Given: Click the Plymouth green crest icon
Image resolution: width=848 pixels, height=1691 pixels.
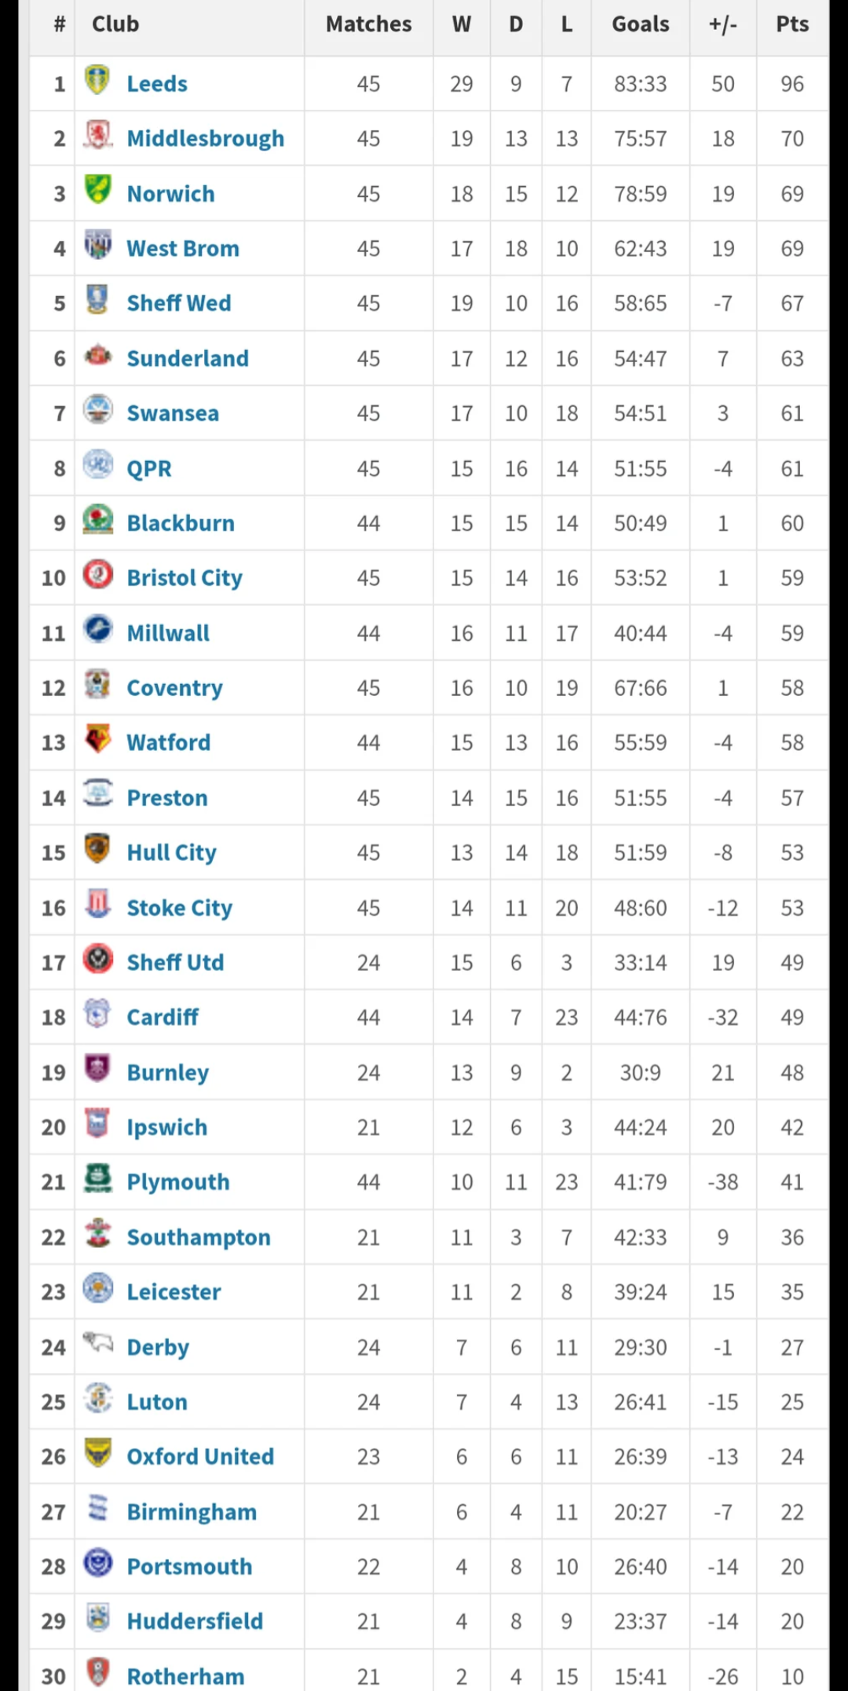Looking at the screenshot, I should [97, 1178].
